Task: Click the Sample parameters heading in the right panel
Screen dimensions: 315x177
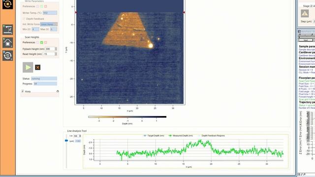Action: 307,46
